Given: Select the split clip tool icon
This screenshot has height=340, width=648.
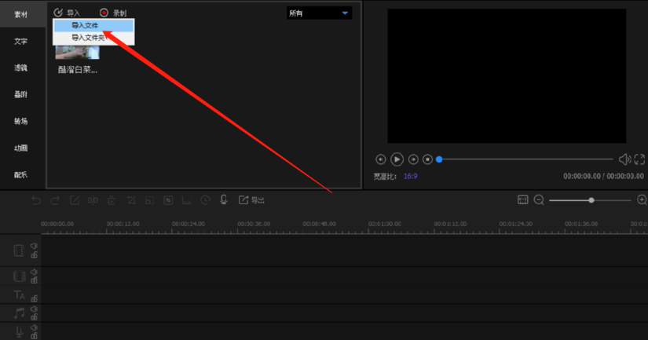Looking at the screenshot, I should coord(93,200).
